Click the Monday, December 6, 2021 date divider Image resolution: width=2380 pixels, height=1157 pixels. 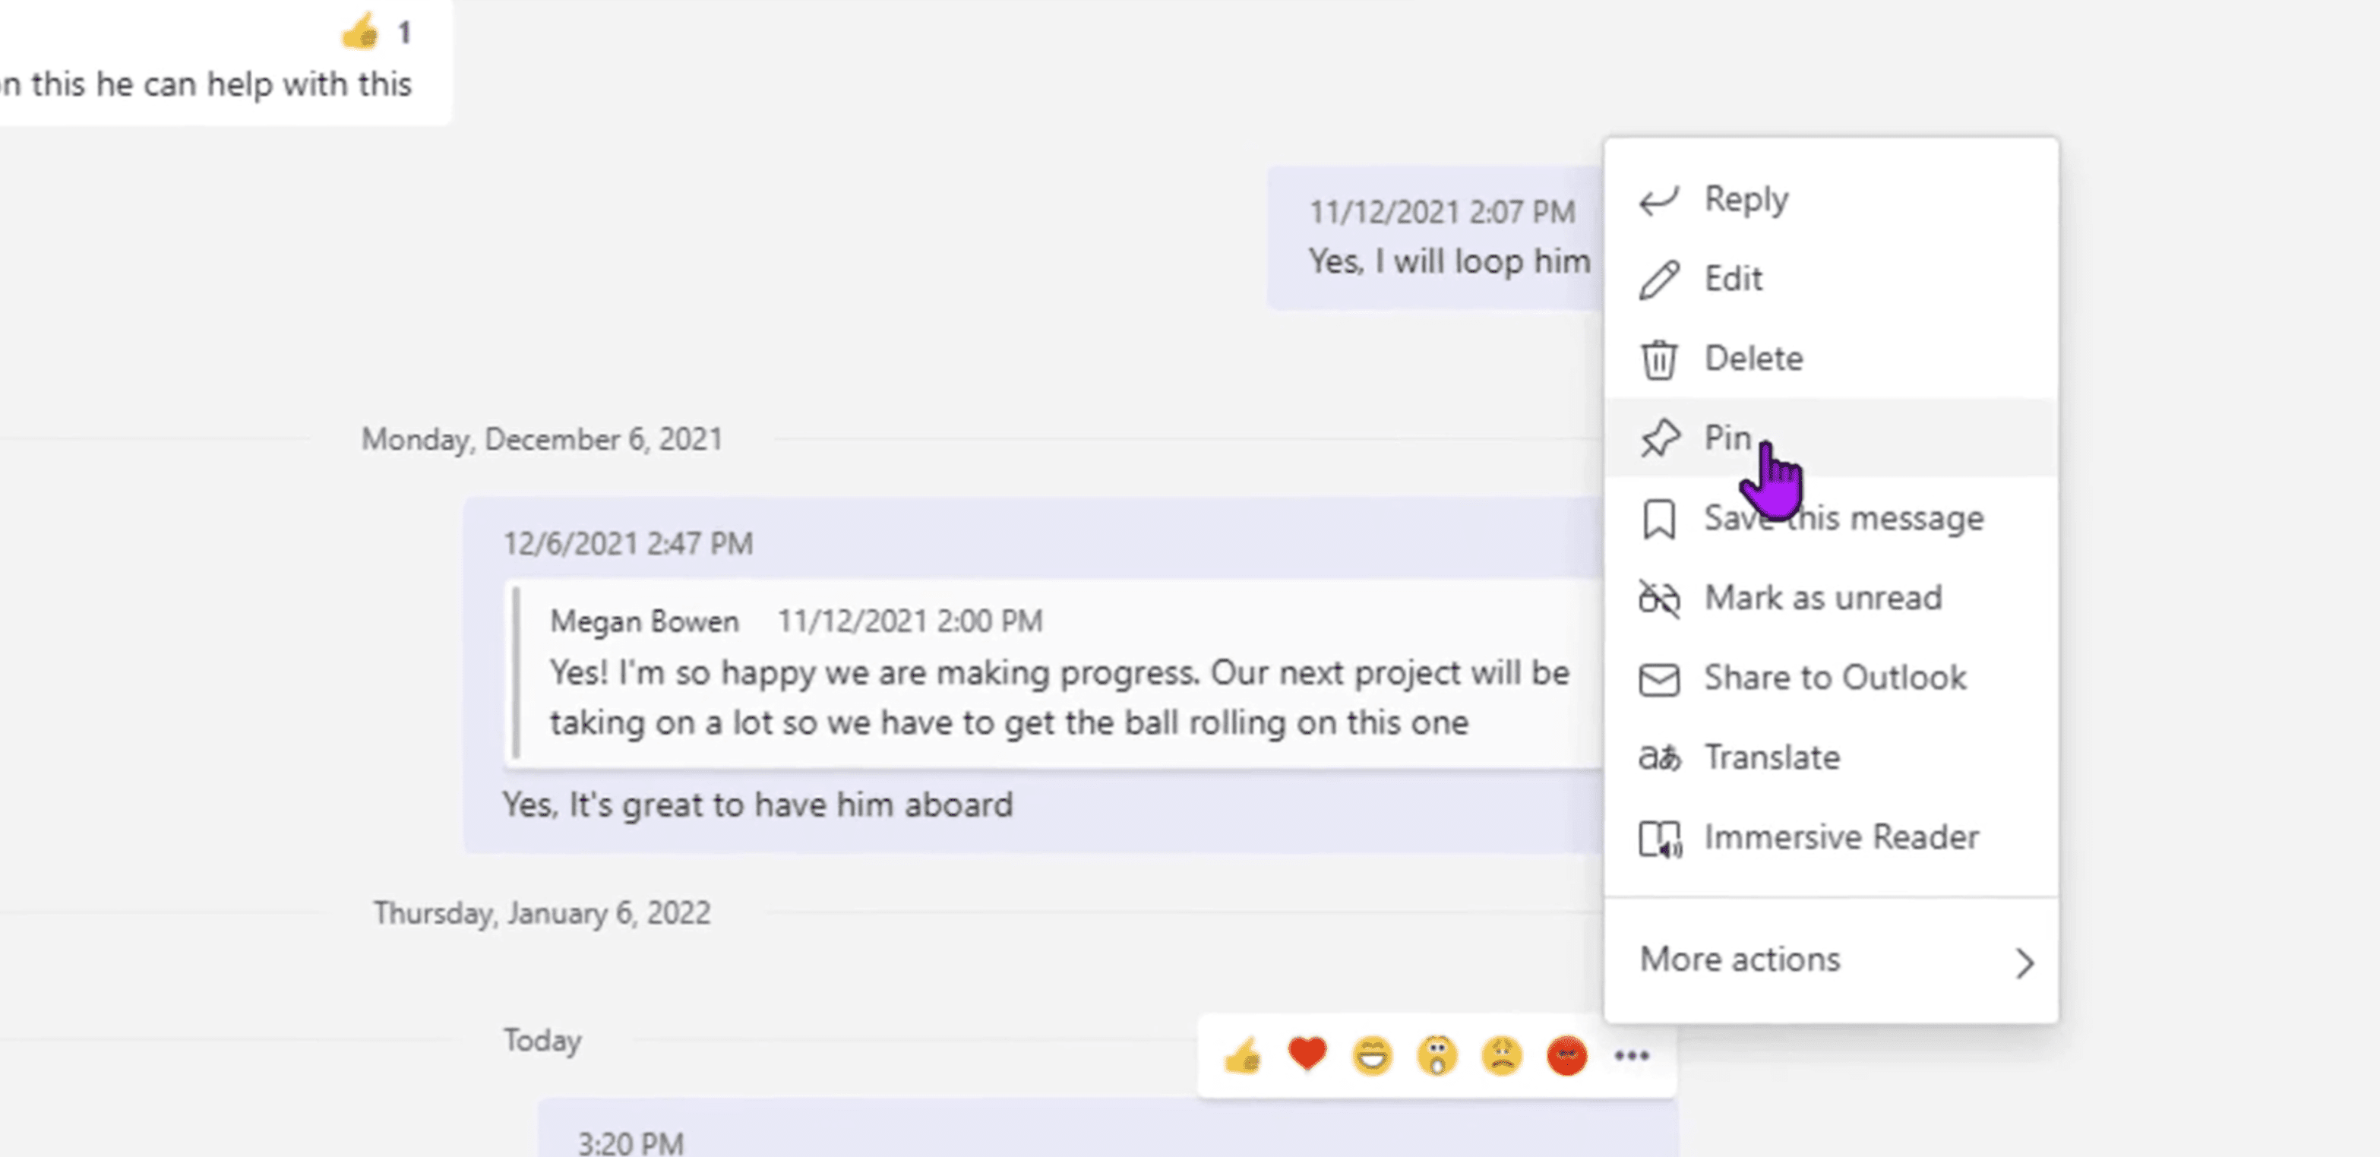[542, 439]
